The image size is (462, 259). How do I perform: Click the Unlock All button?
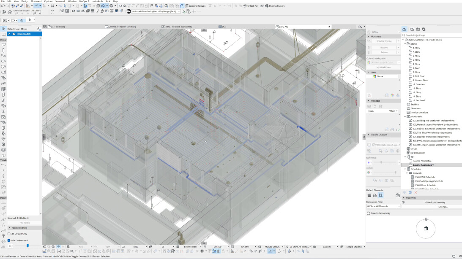click(251, 6)
